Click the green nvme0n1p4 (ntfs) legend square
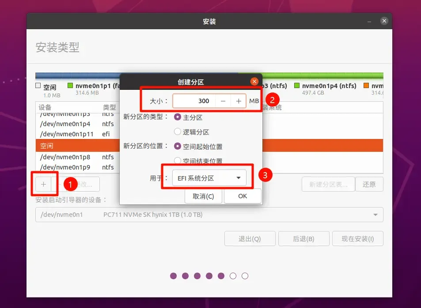Screen dimensions: 421x308 coord(297,85)
